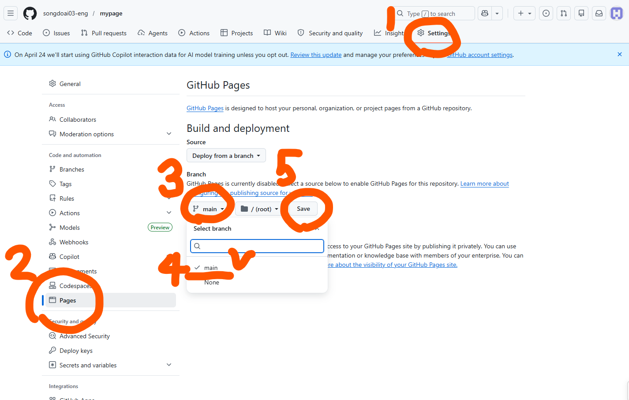
Task: Click the Preview badge next to Models
Action: 160,228
